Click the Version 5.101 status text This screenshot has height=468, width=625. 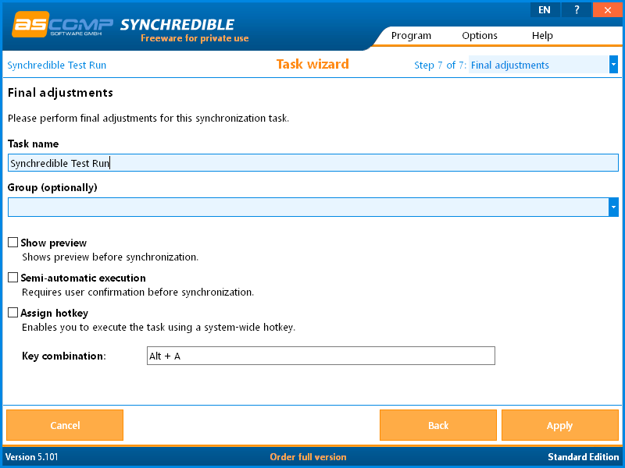31,457
